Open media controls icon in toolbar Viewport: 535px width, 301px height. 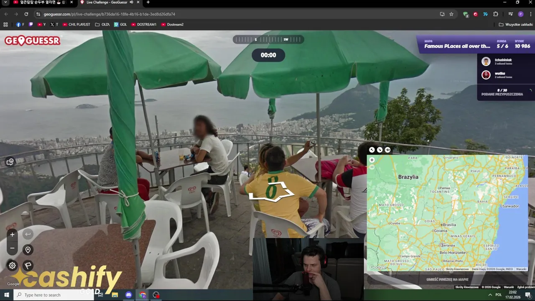(x=510, y=14)
